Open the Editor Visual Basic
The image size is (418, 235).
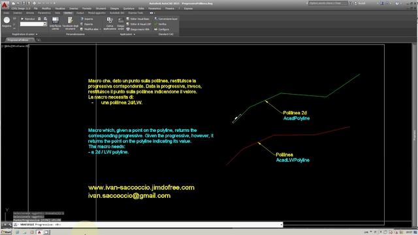[x=138, y=19]
